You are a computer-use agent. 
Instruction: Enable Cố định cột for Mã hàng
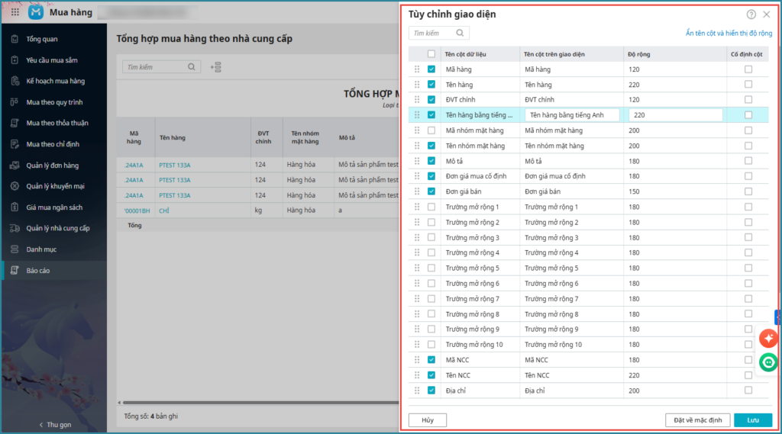[748, 69]
